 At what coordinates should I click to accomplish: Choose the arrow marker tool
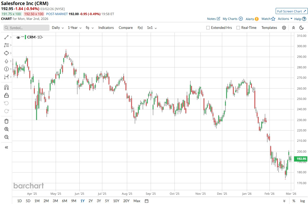pyautogui.click(x=6, y=61)
